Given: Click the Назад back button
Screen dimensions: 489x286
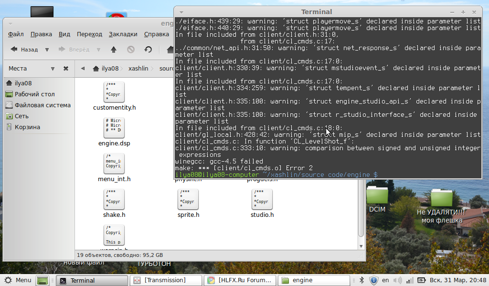Looking at the screenshot, I should [x=24, y=50].
